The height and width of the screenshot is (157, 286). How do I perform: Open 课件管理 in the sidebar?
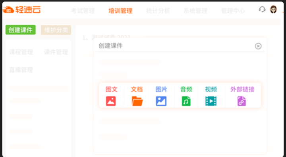pyautogui.click(x=56, y=52)
